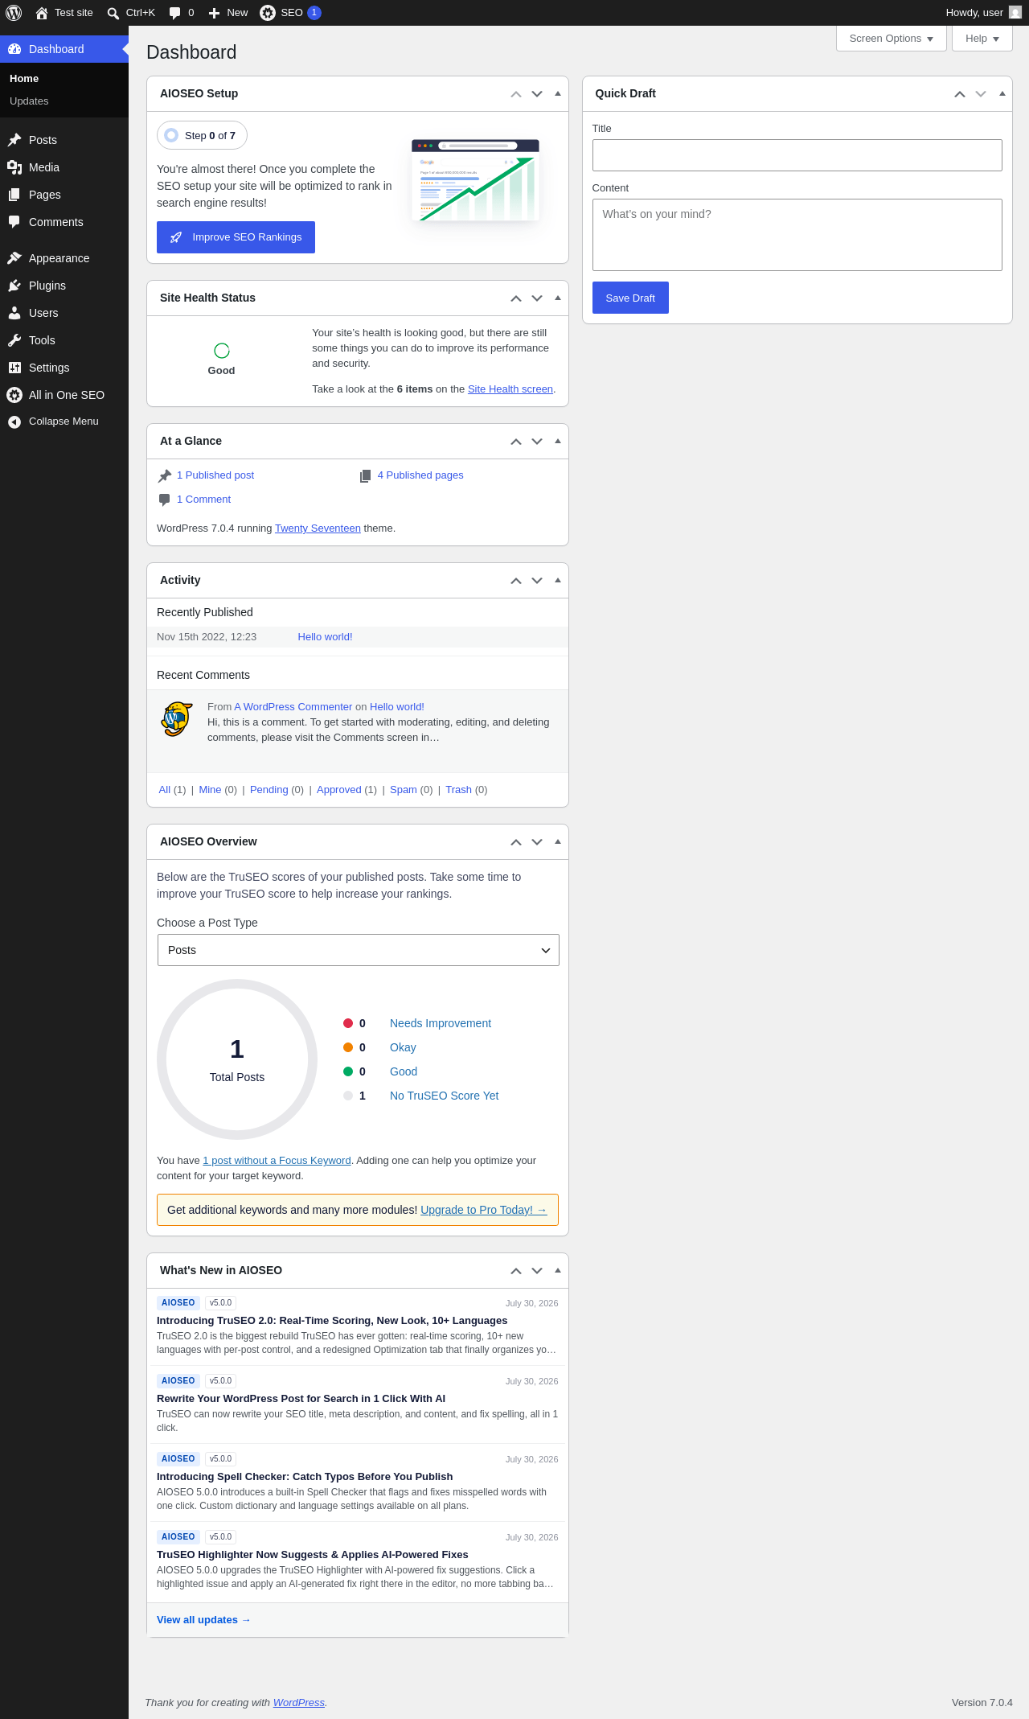
Task: Click the Media icon in sidebar
Action: pos(14,167)
